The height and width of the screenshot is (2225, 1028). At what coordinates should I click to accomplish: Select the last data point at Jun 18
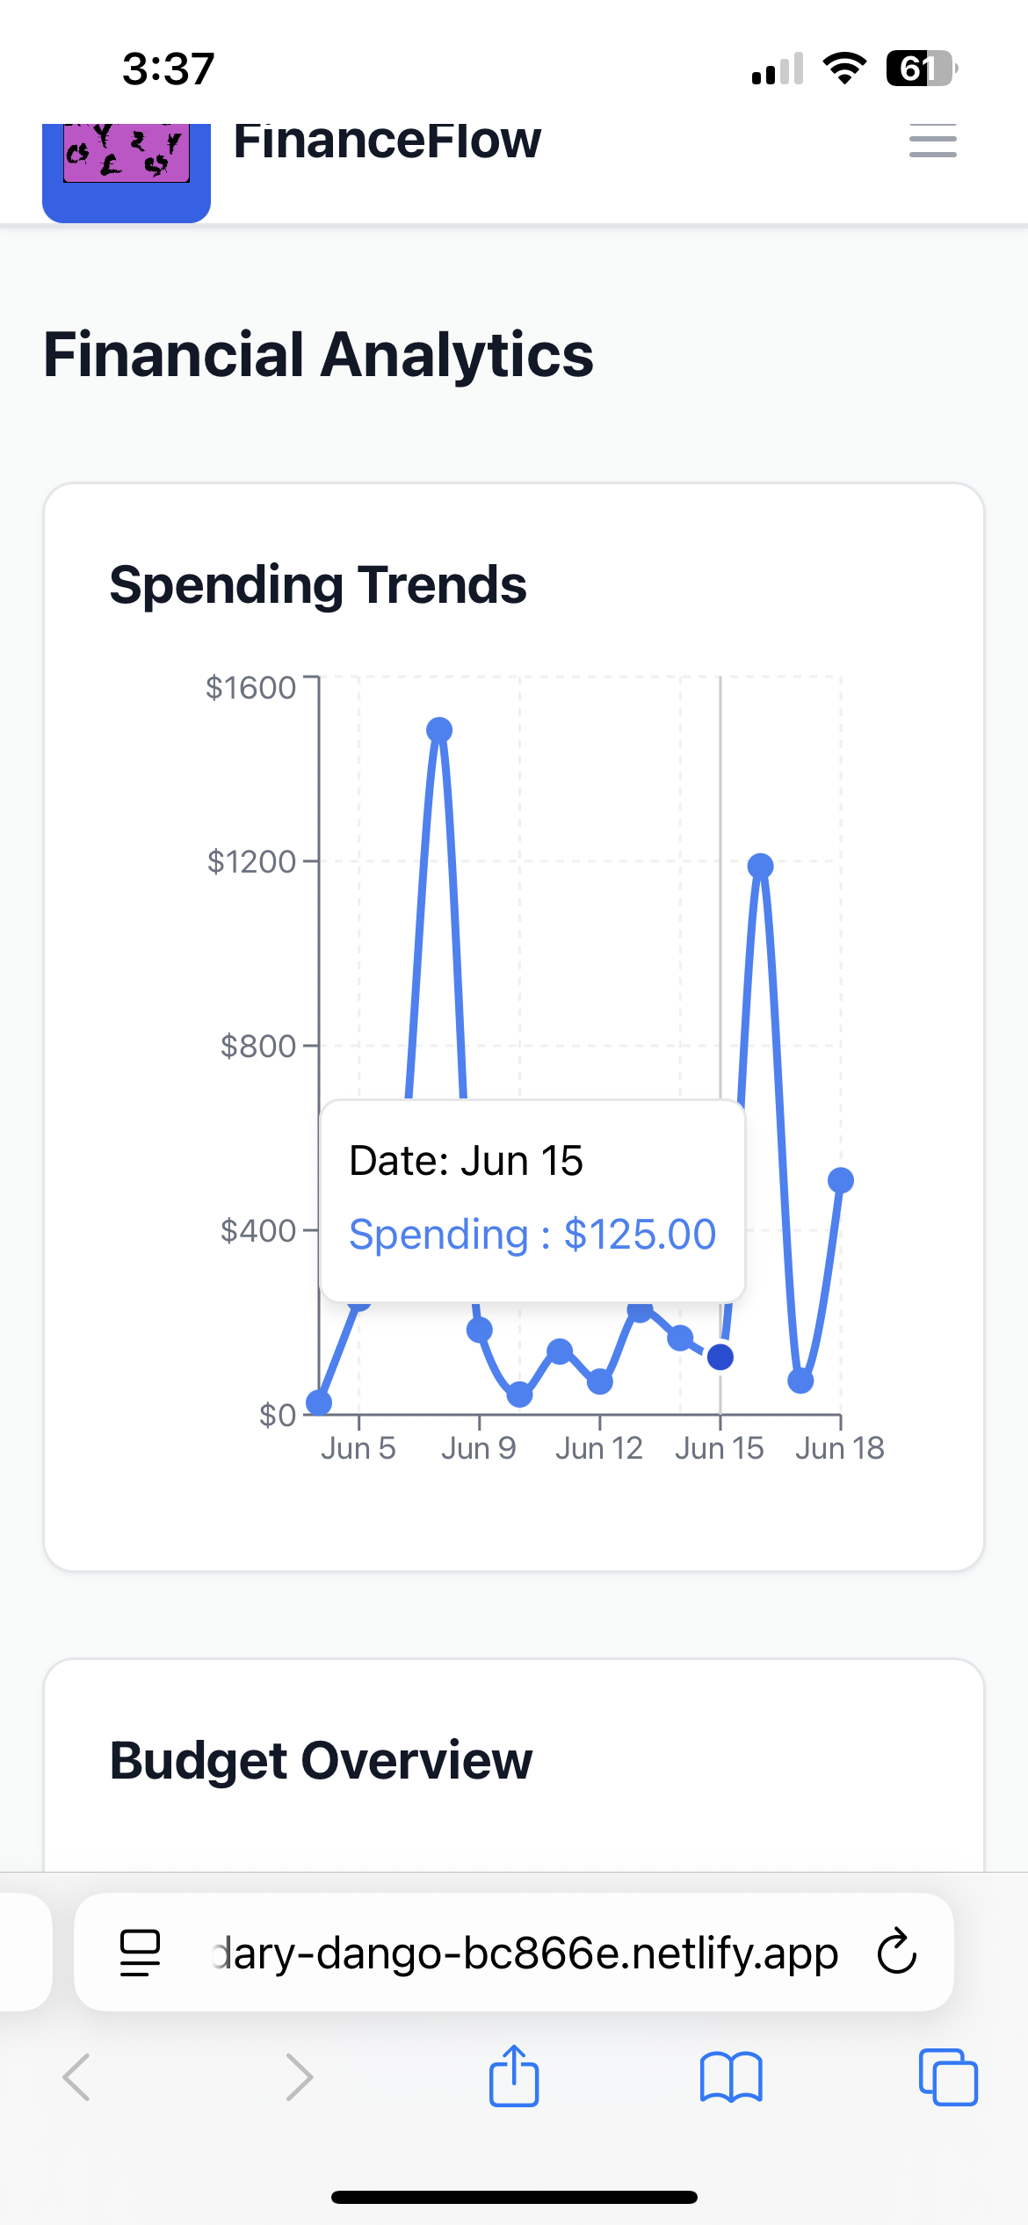point(841,1180)
